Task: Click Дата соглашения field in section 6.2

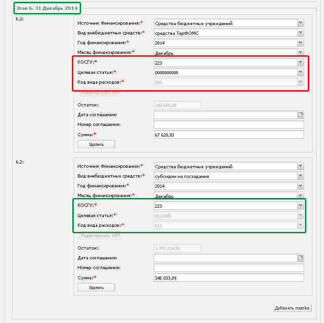Action: (x=226, y=258)
